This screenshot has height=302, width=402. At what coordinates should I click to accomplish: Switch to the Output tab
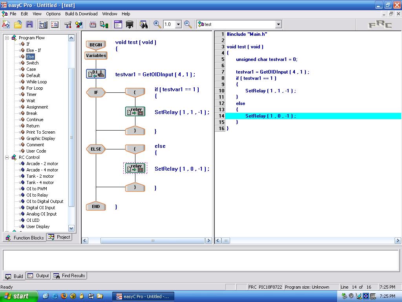click(38, 276)
